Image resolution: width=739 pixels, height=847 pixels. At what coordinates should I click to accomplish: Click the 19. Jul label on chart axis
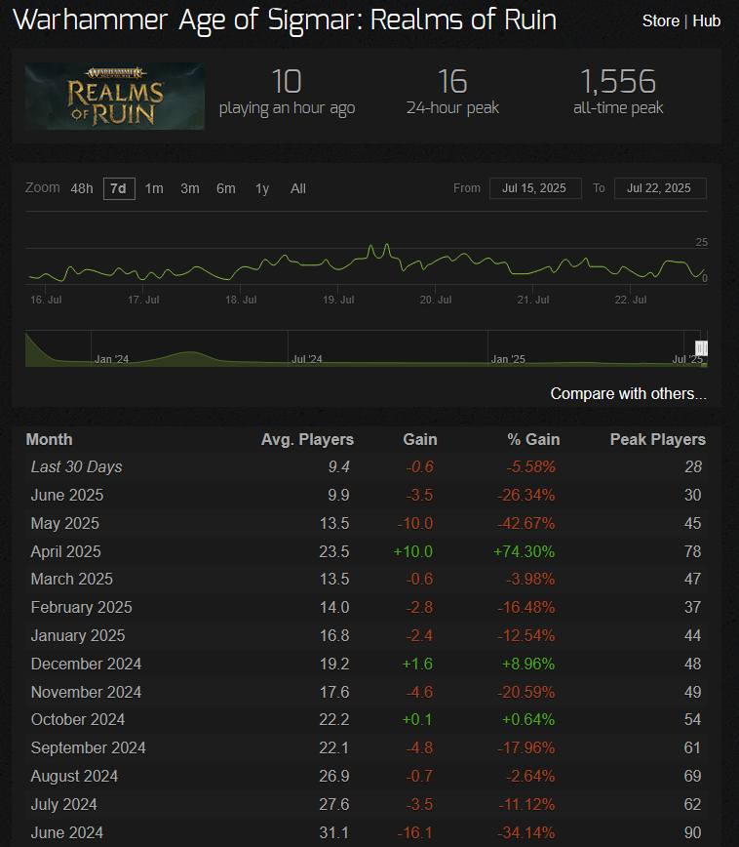pos(338,300)
